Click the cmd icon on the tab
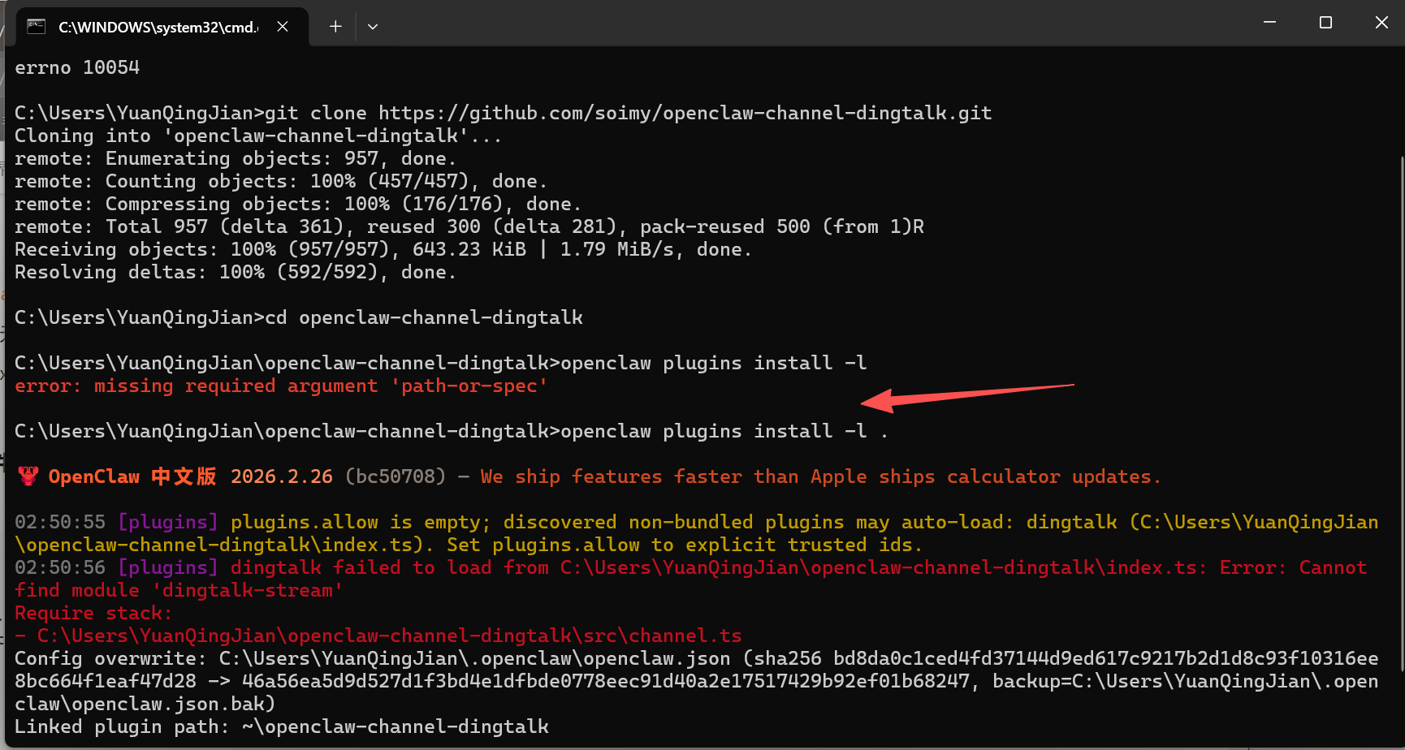Screen dimensions: 1405x750 tap(37, 27)
